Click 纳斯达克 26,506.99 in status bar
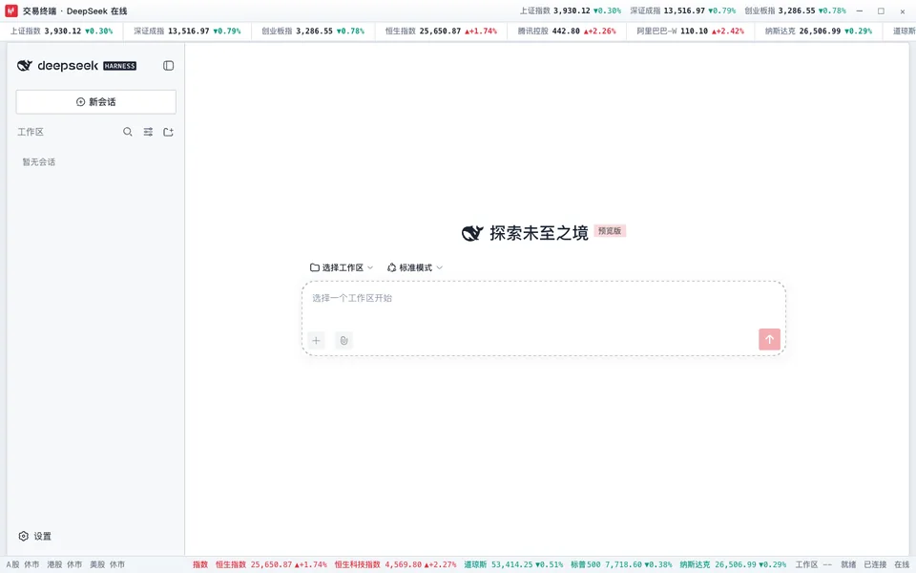The height and width of the screenshot is (573, 916). coord(733,564)
